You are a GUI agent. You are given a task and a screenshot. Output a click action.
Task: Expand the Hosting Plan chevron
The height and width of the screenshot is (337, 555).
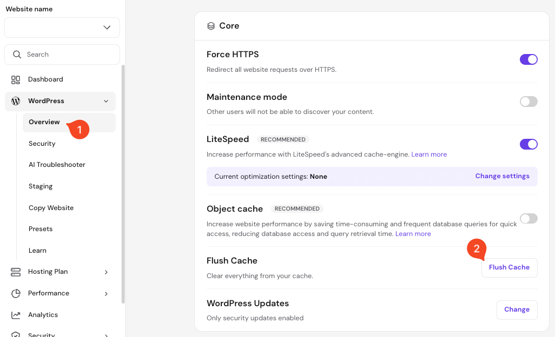tap(106, 272)
